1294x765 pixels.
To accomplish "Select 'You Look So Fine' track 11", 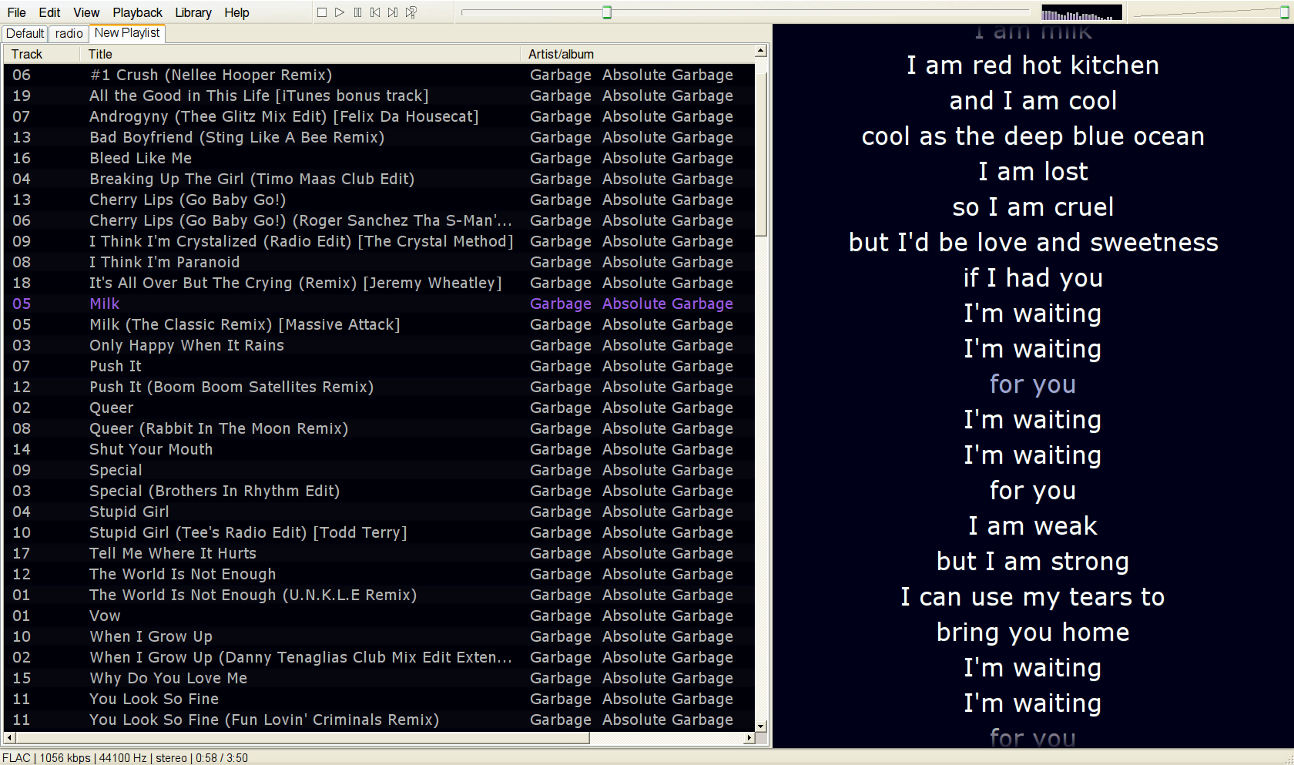I will click(379, 699).
